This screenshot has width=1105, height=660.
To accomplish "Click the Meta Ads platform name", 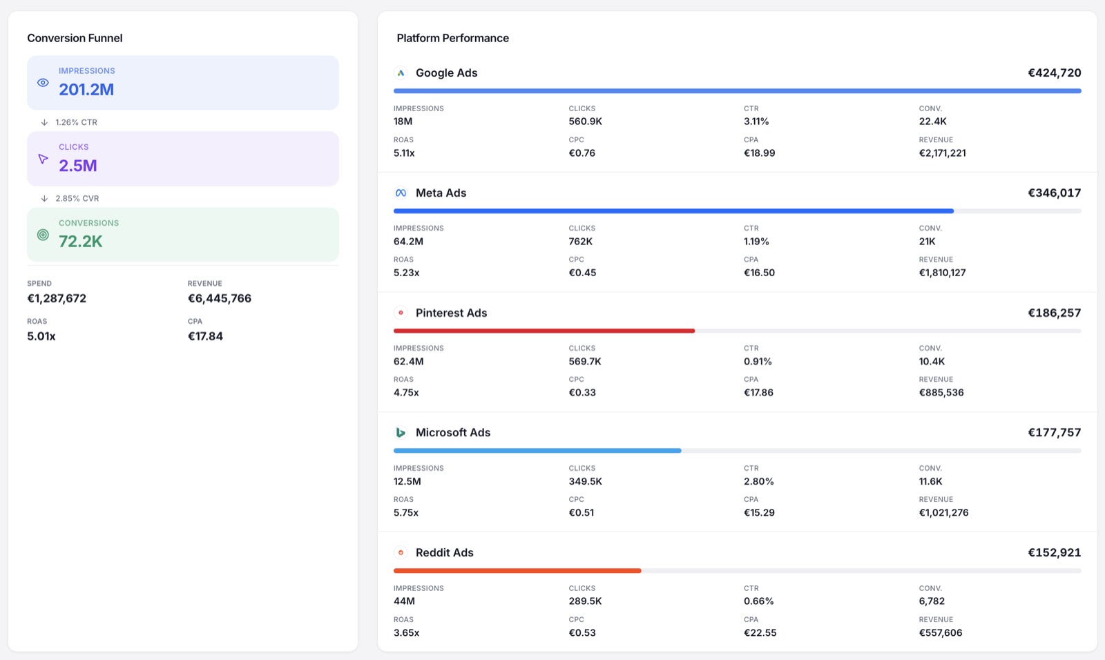I will [x=441, y=193].
